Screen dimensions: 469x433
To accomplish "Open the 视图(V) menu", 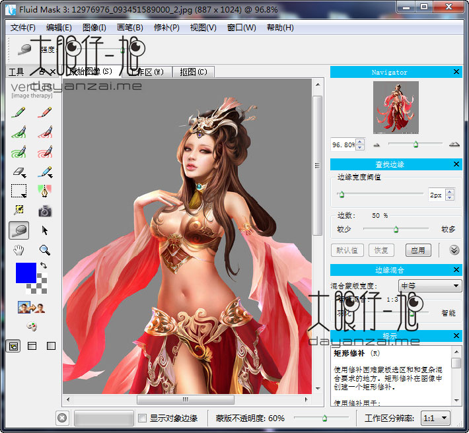I will (x=203, y=28).
